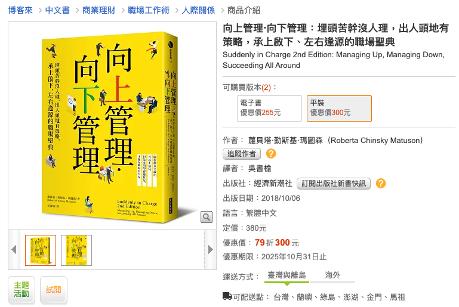
Task: Open the 主題活動 button
Action: 21,290
